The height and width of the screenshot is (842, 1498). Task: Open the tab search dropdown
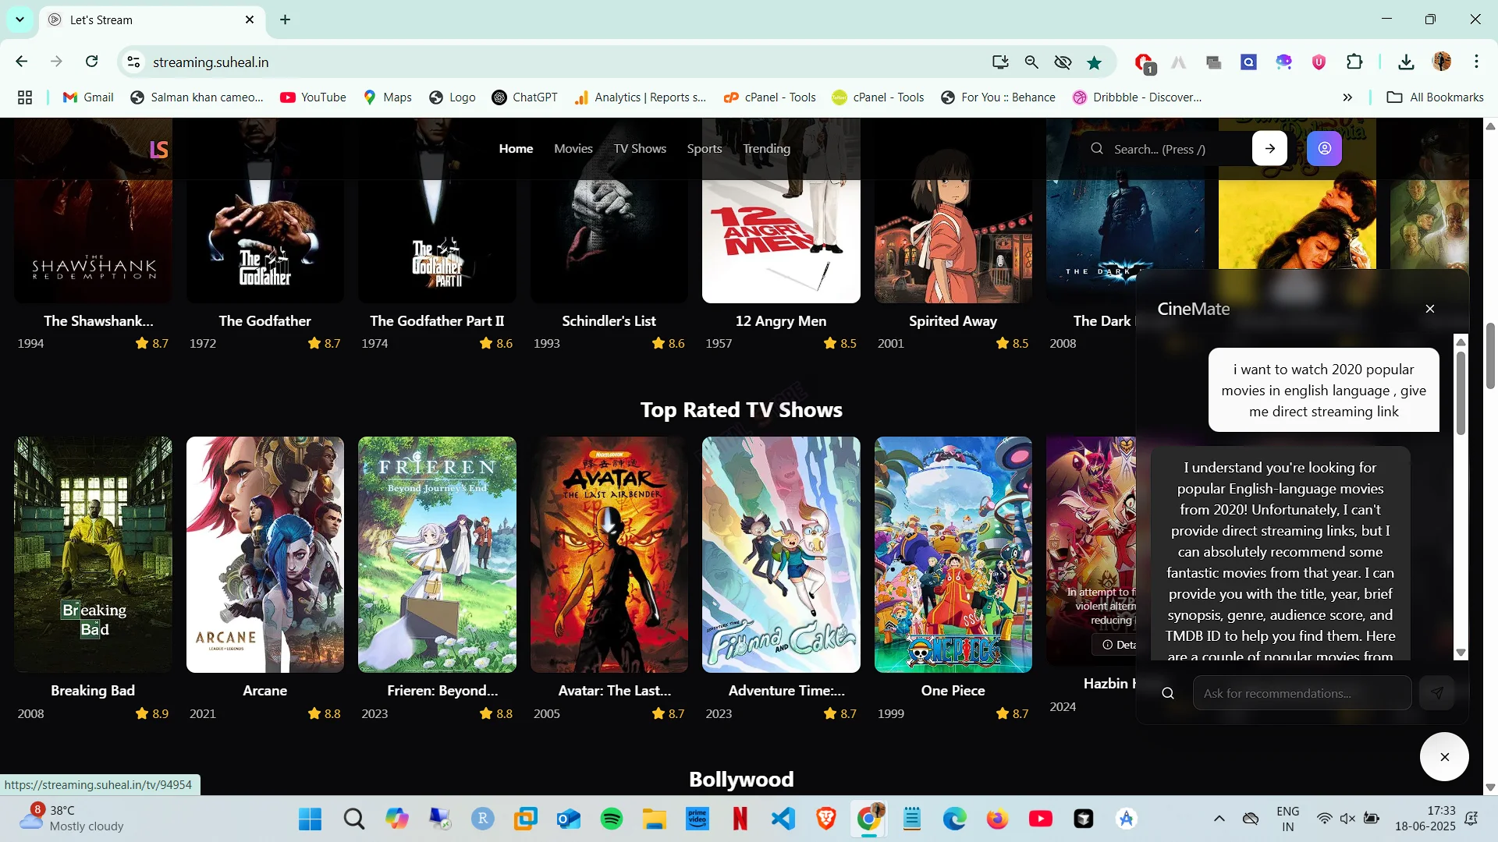tap(20, 19)
